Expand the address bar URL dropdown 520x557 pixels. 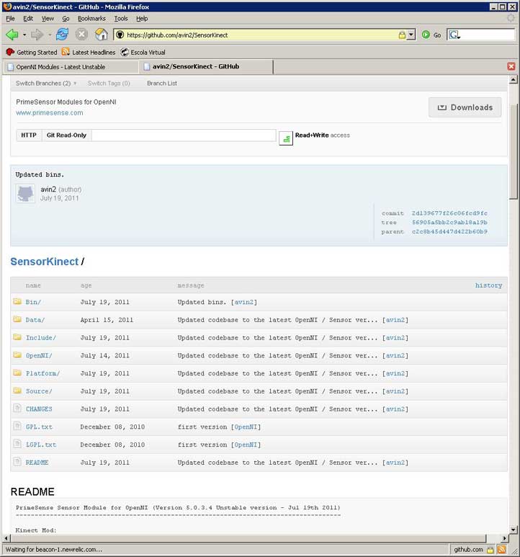[411, 35]
